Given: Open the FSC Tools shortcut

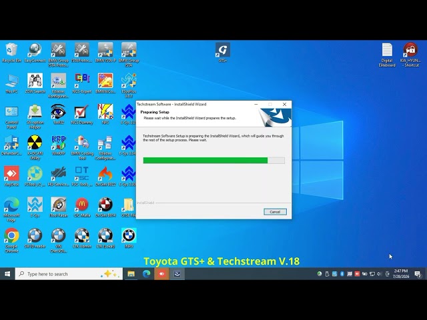Looking at the screenshot, I should [82, 176].
